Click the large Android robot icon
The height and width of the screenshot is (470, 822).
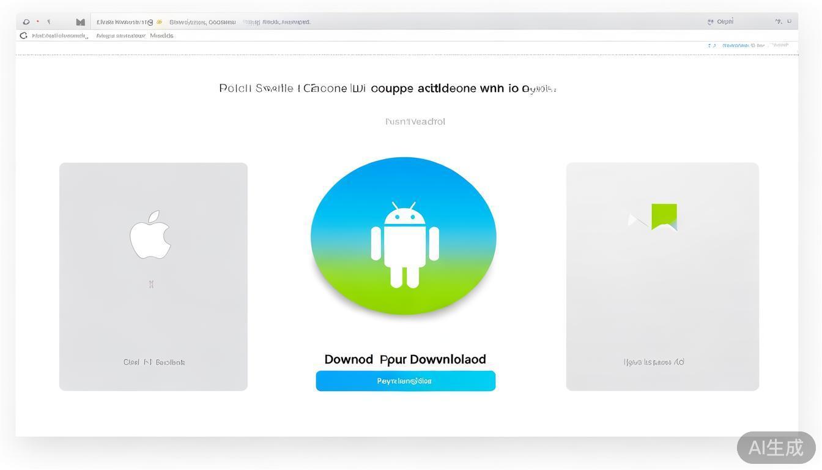pos(404,244)
